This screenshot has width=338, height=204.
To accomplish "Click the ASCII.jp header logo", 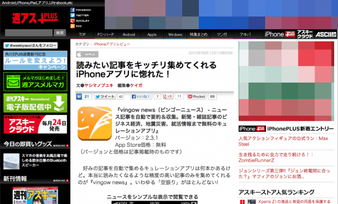I will [x=326, y=35].
